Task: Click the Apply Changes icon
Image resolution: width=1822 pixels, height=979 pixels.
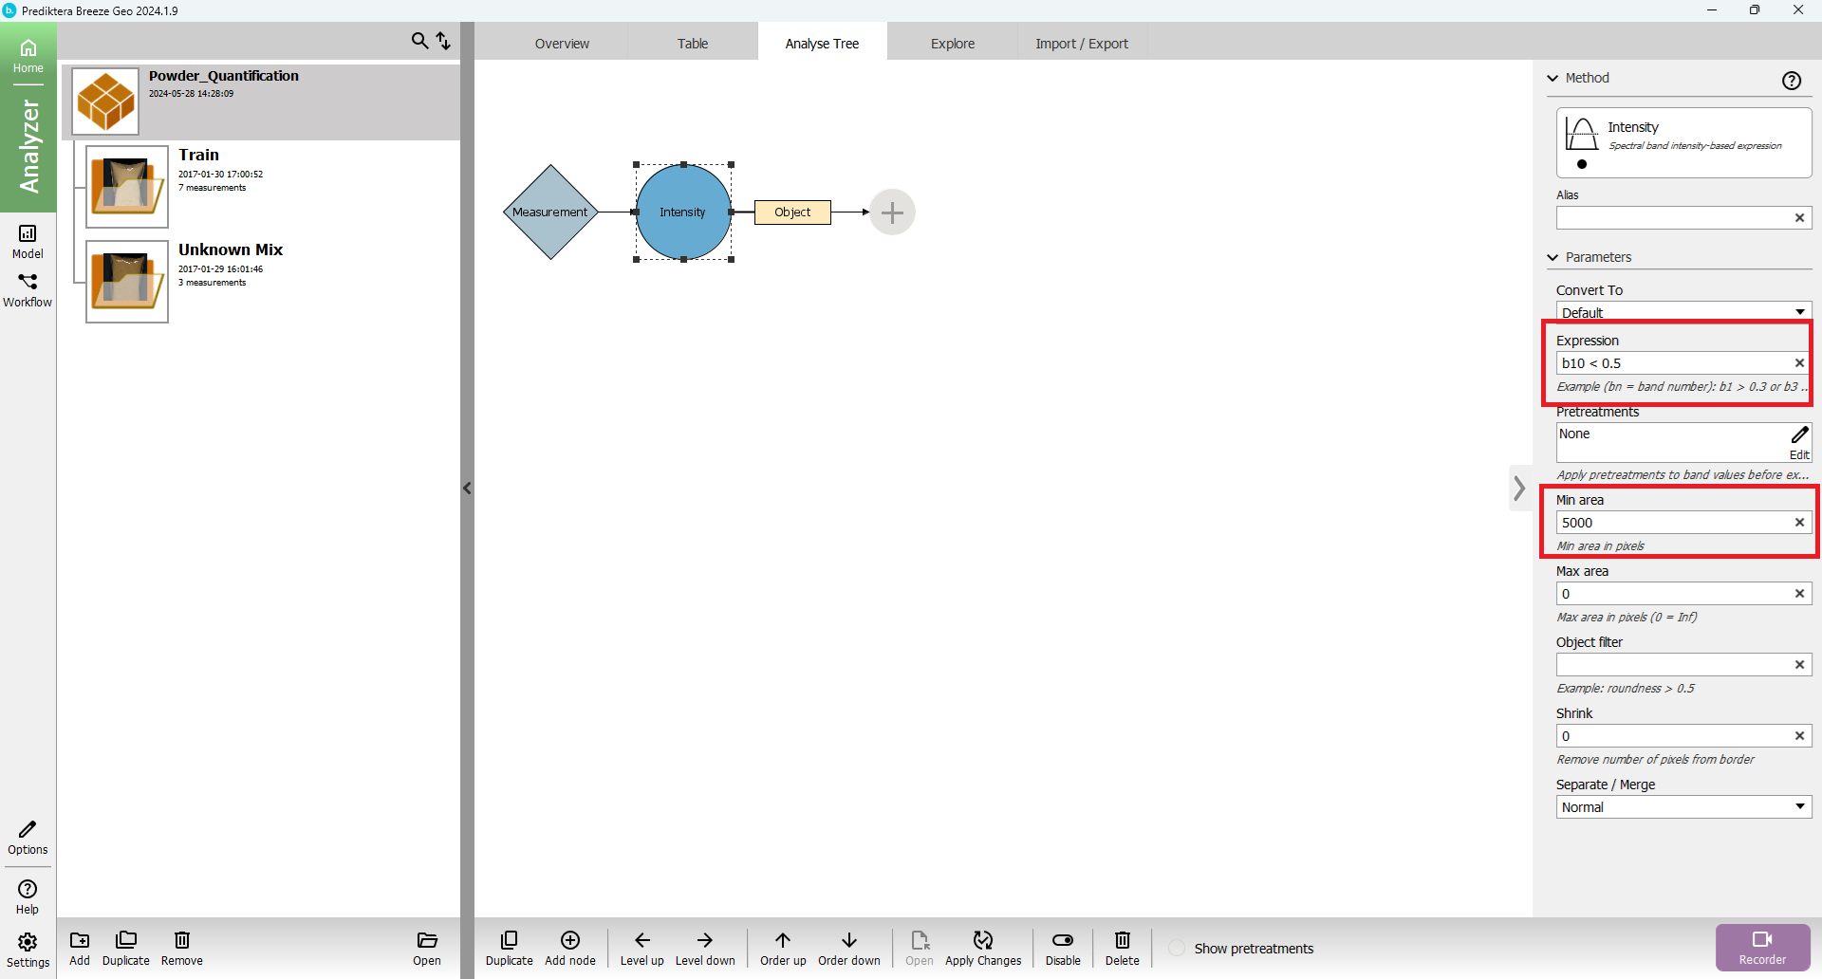Action: 982,947
